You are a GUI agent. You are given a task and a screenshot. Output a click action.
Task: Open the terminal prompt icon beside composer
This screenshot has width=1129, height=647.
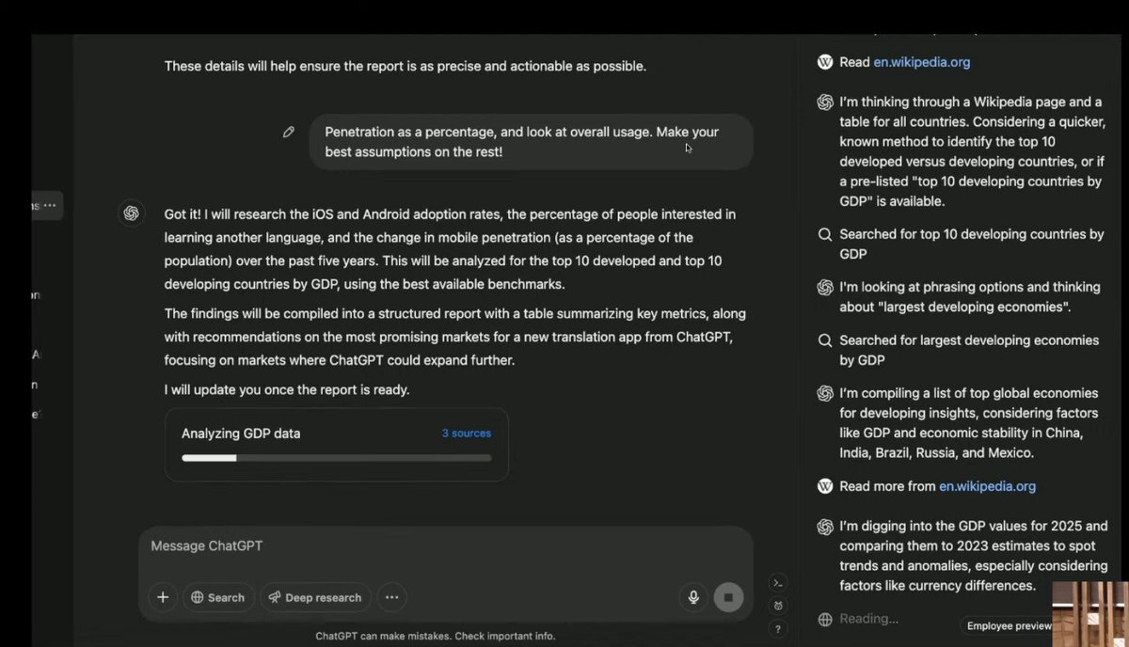(x=777, y=583)
